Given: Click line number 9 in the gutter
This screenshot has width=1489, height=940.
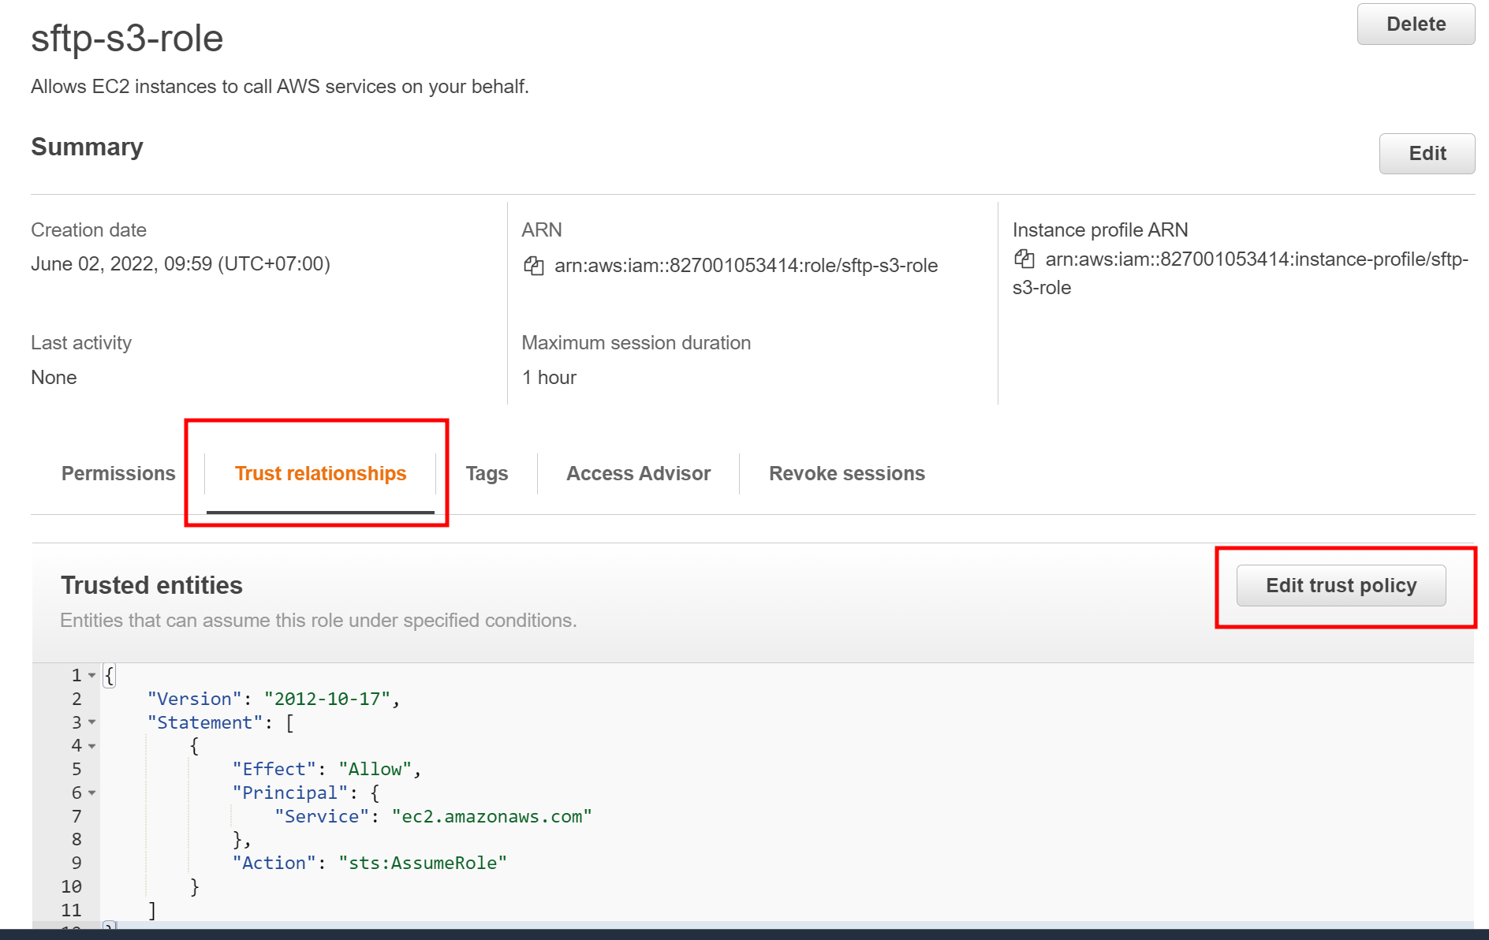Looking at the screenshot, I should coord(77,863).
